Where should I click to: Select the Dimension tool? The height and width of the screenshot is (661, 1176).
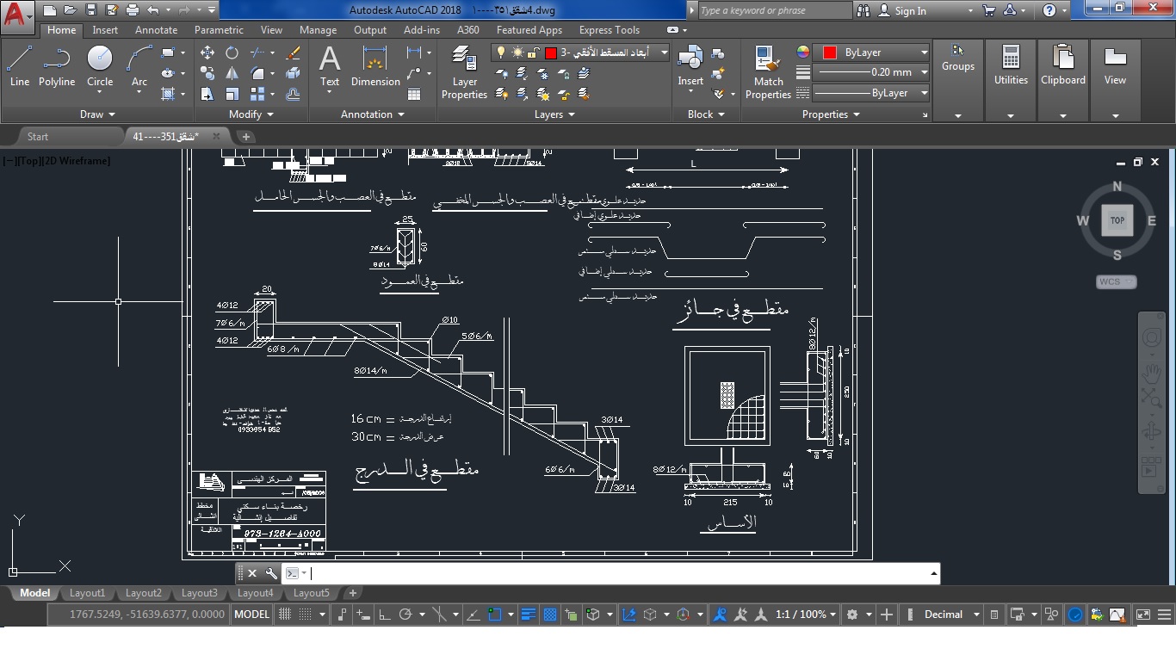pyautogui.click(x=375, y=66)
